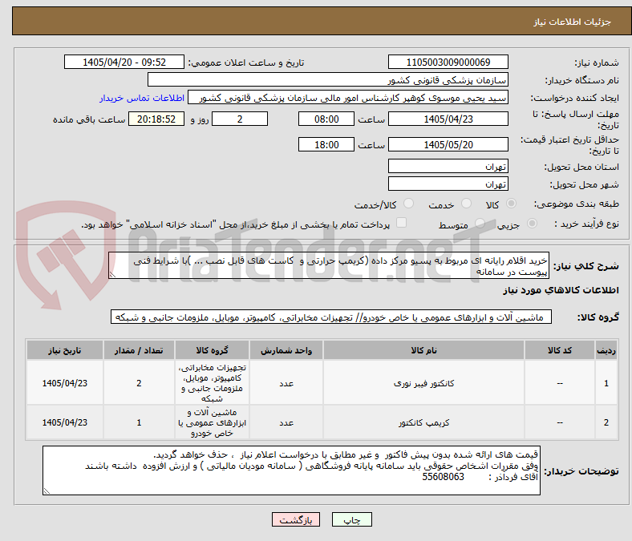
Task: Click the price validity date 1405/05/20 field
Action: tap(448, 144)
